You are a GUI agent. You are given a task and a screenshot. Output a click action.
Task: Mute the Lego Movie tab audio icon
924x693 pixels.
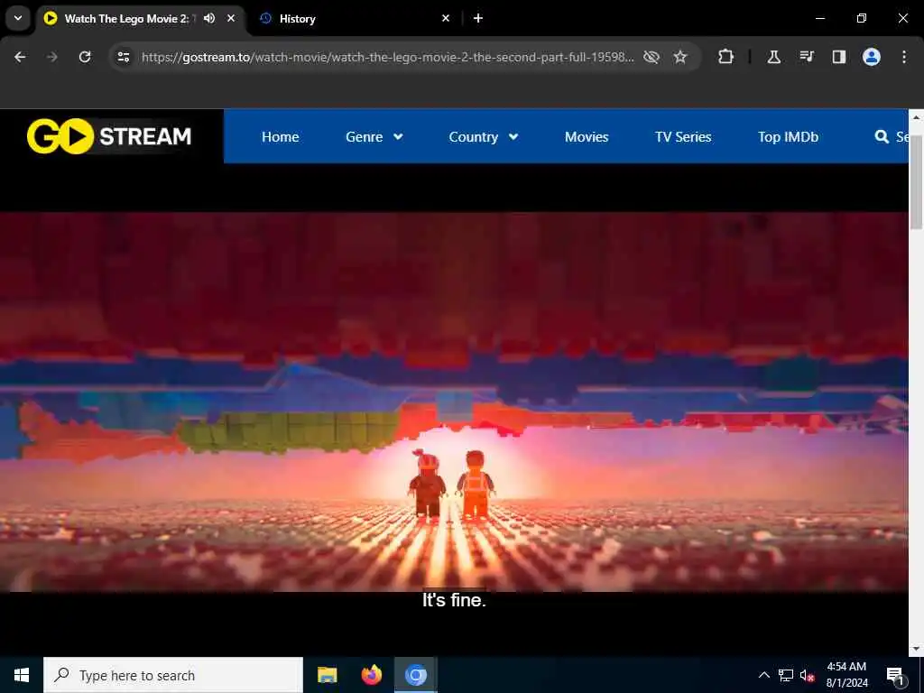click(209, 18)
